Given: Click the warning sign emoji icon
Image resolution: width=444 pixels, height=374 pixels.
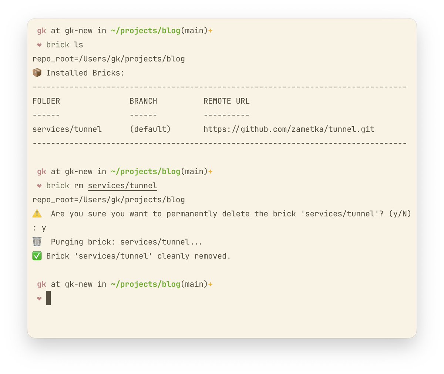Looking at the screenshot, I should [x=37, y=213].
